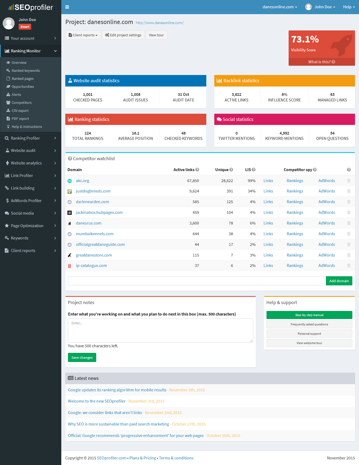Click the Social media speech bubble icon

click(x=7, y=213)
